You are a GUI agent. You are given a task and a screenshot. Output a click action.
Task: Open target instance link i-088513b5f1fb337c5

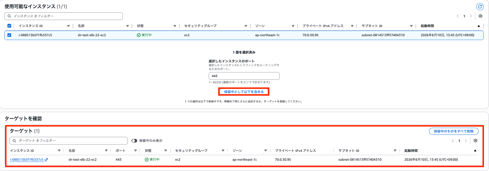click(x=27, y=160)
